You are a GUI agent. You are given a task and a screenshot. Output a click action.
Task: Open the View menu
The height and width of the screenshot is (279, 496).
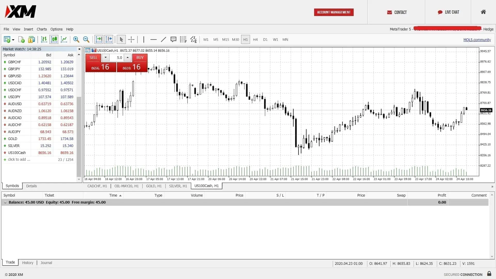[16, 29]
